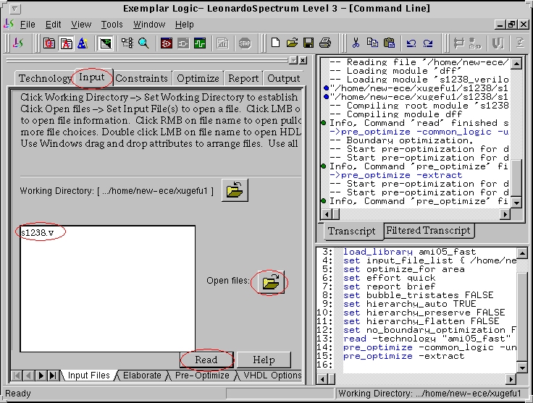Open the Tools menu
The width and height of the screenshot is (533, 403).
pos(112,25)
